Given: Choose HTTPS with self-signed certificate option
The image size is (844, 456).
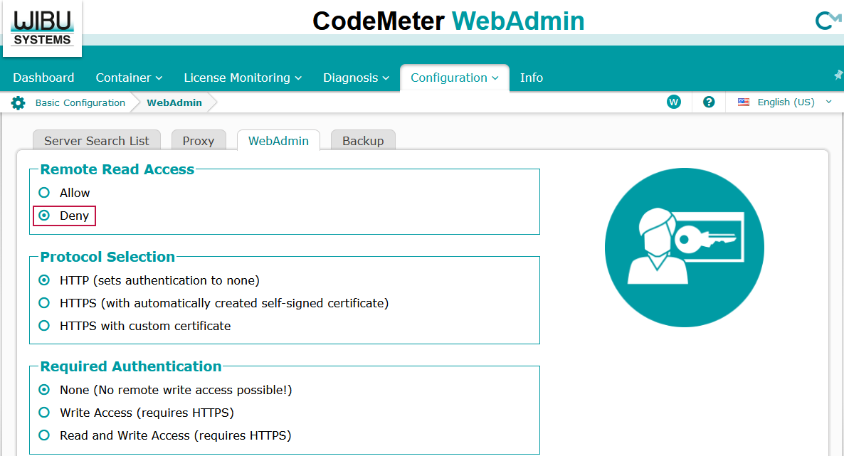Looking at the screenshot, I should [44, 303].
